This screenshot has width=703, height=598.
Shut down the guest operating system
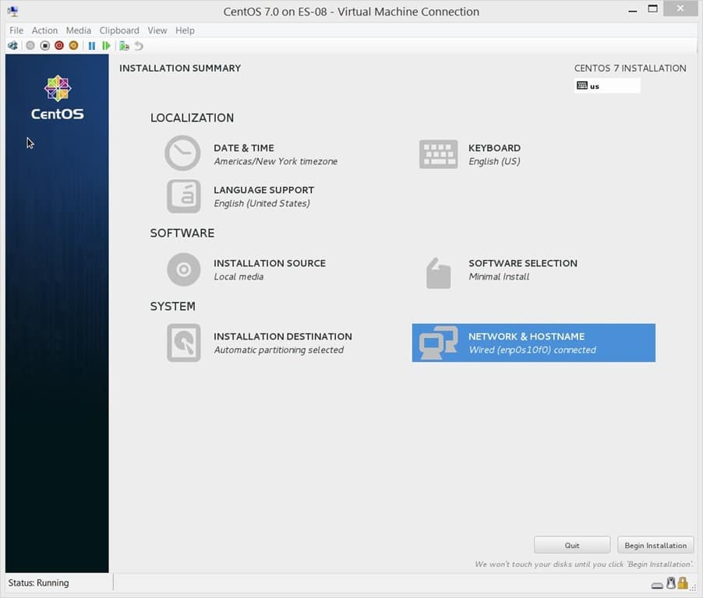58,45
